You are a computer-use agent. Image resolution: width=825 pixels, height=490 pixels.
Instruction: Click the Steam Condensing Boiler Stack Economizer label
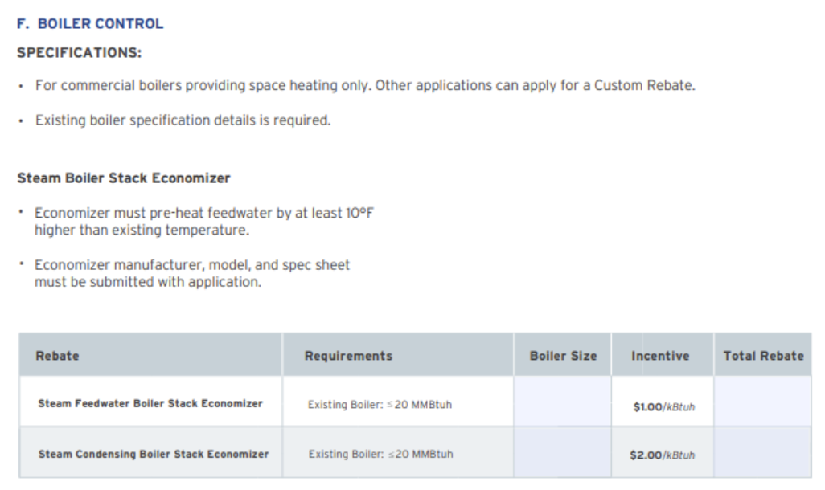pyautogui.click(x=153, y=454)
